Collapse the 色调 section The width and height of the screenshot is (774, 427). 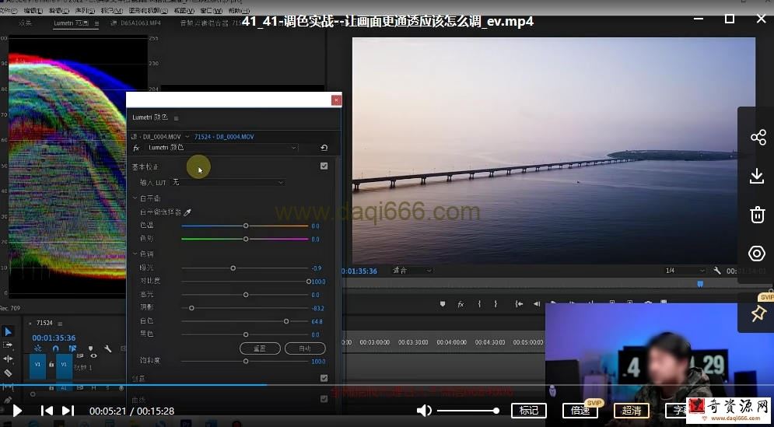coord(135,254)
